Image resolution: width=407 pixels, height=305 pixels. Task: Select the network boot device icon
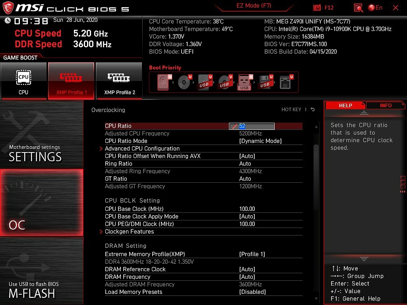coord(285,82)
